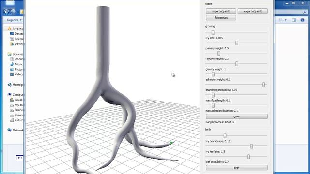Adjust the ivy size slider handle
Viewport: 310px width, 174px height.
213,32
